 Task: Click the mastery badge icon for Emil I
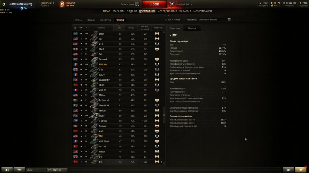coord(157,34)
